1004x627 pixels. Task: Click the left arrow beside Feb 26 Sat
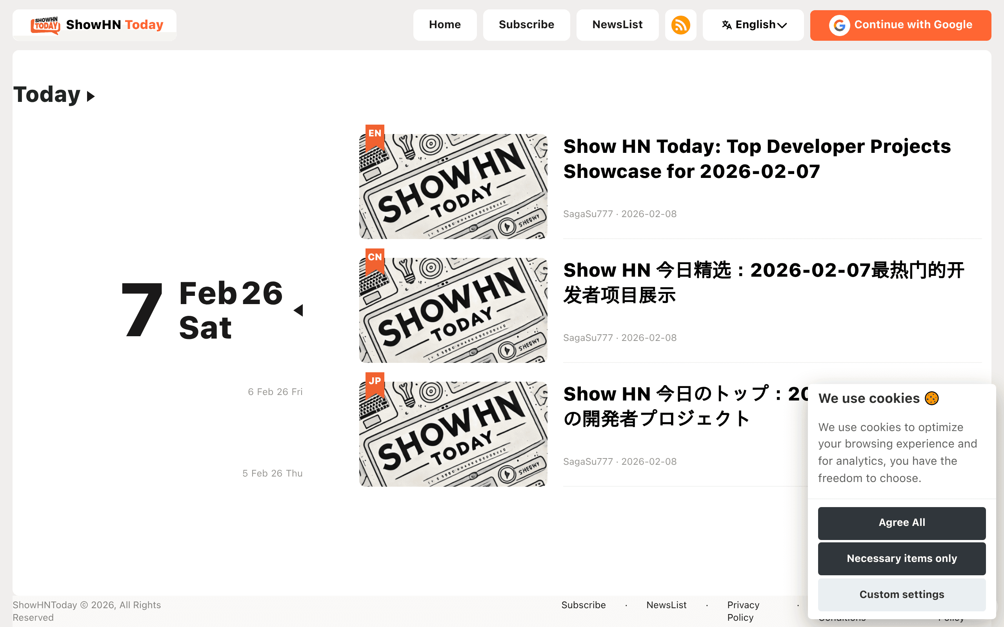(x=298, y=310)
